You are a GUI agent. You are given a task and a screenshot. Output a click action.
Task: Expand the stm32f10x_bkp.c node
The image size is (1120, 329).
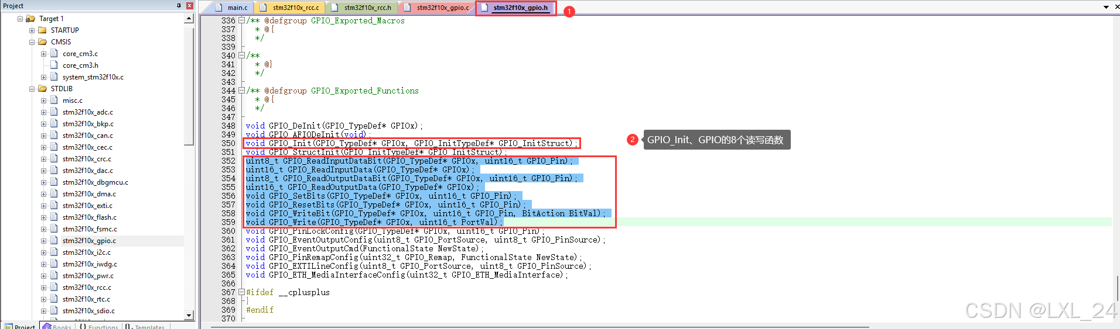point(43,124)
